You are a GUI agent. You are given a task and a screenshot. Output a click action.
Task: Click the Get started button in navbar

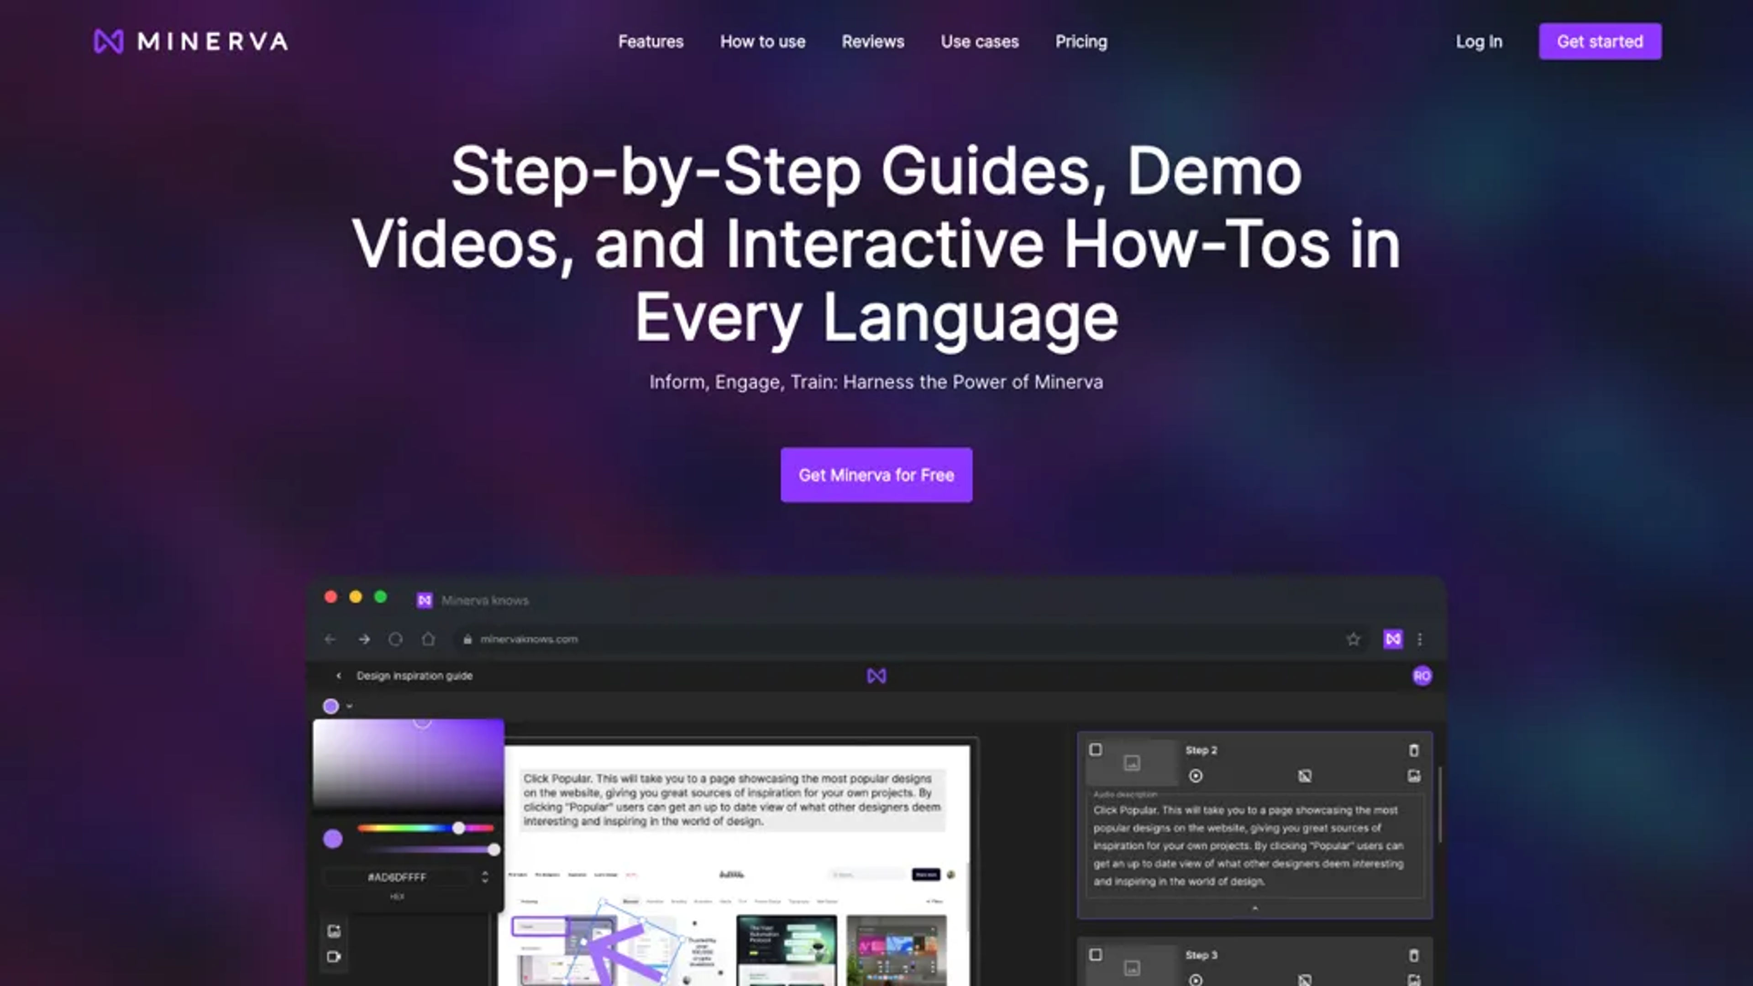click(1599, 41)
